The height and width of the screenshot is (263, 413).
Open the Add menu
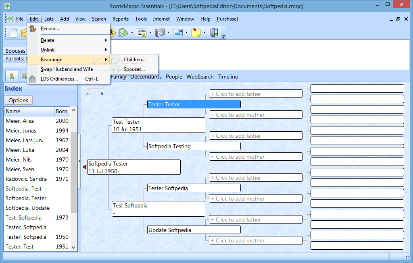[64, 19]
